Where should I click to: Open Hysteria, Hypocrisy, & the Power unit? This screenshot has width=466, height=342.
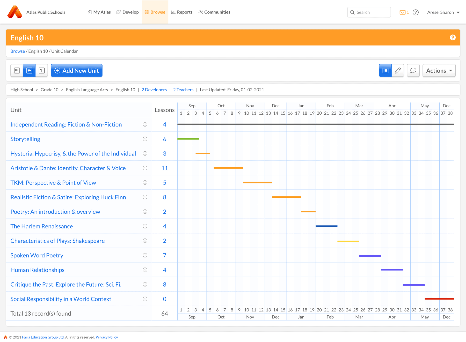pos(73,153)
